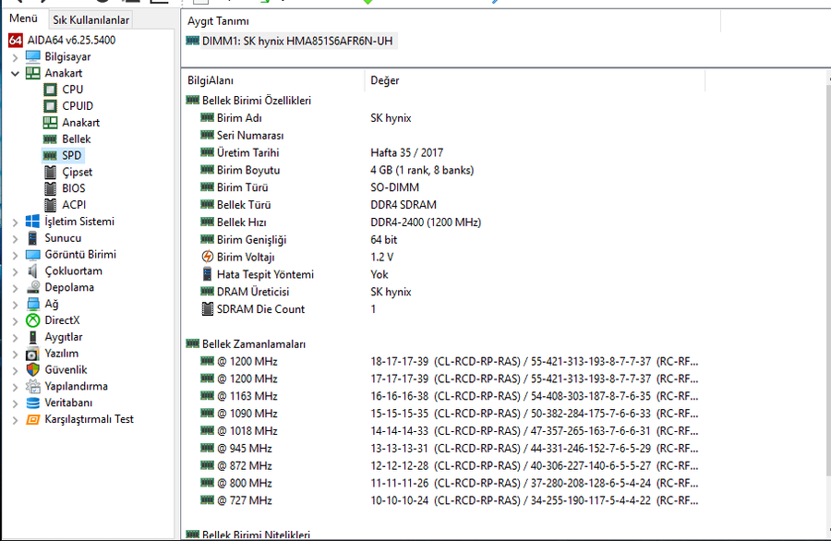Click the Veritabanı database icon
Screen dimensions: 831x541
click(x=33, y=403)
